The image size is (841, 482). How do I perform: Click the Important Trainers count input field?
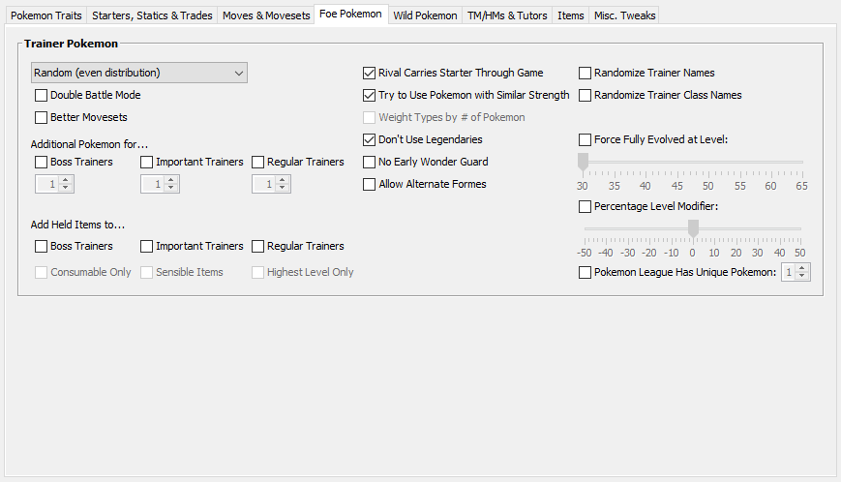pos(154,184)
